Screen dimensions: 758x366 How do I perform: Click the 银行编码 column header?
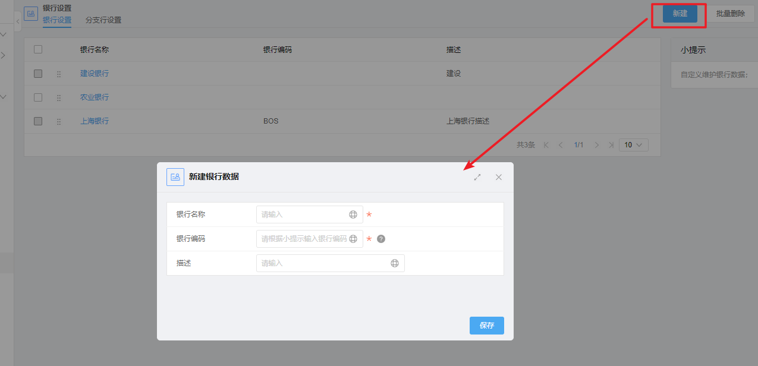(x=278, y=50)
